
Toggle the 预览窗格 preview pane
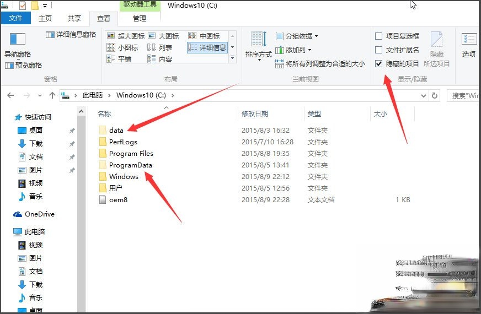[x=24, y=65]
